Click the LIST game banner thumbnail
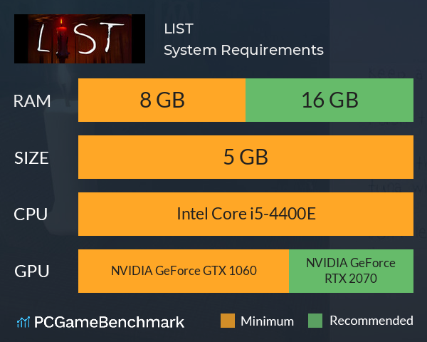This screenshot has height=342, width=427. [x=80, y=38]
